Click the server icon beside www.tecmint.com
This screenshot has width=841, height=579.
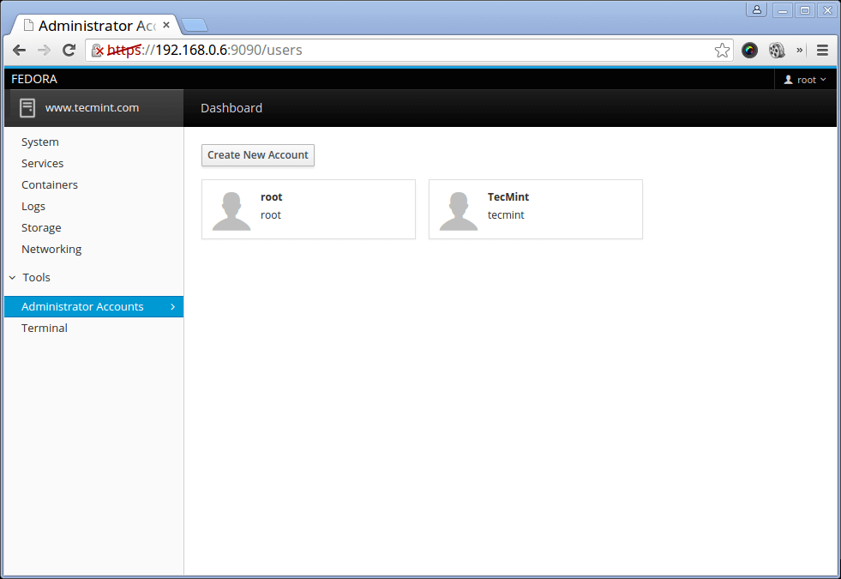pyautogui.click(x=27, y=108)
